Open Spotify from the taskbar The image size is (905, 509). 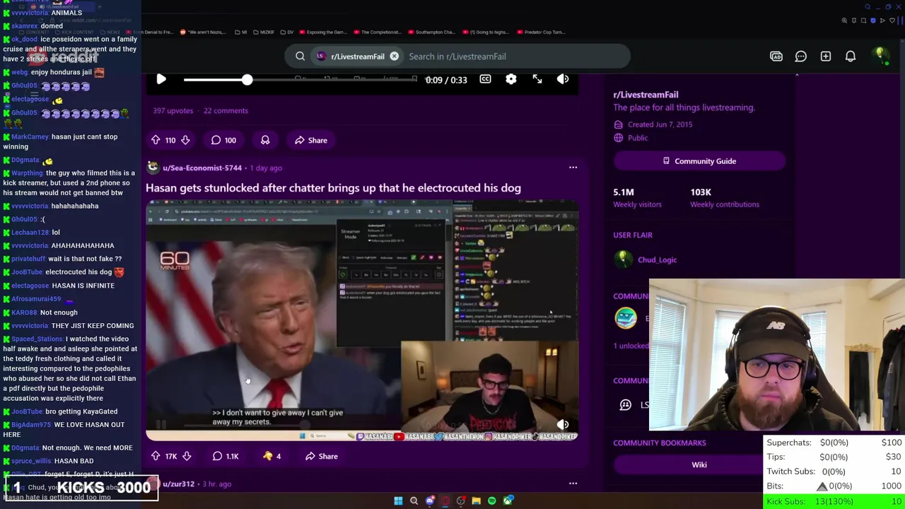(x=491, y=501)
